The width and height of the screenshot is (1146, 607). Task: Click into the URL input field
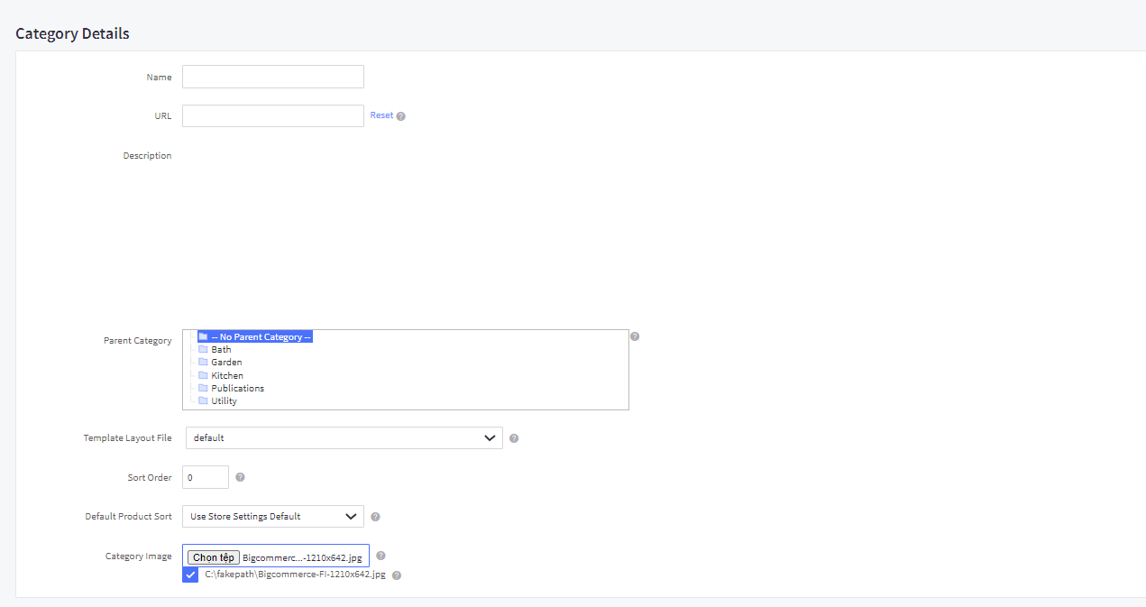pos(272,115)
